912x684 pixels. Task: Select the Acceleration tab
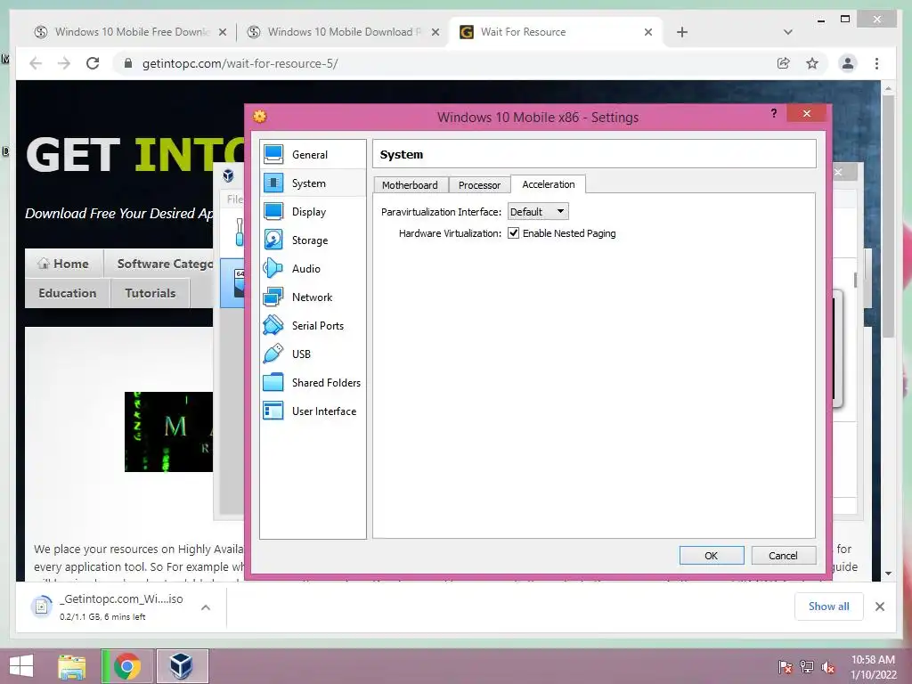click(549, 184)
